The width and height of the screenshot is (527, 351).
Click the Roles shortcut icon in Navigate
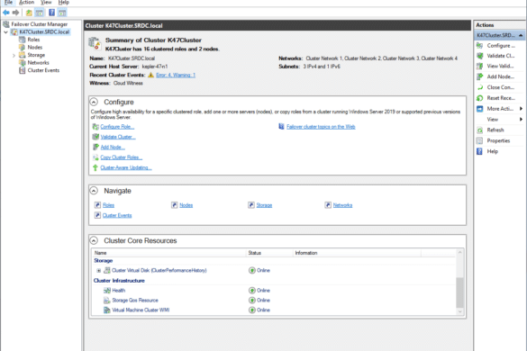tap(97, 205)
